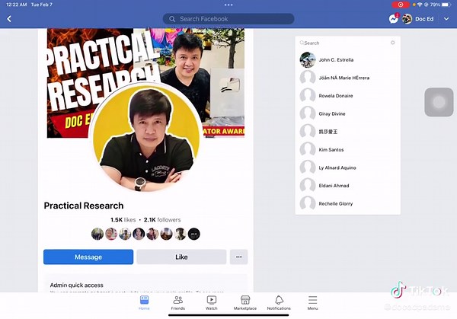Screen dimensions: 457x319
Task: Open chat with Ly Alnard Aquino
Action: 348,167
